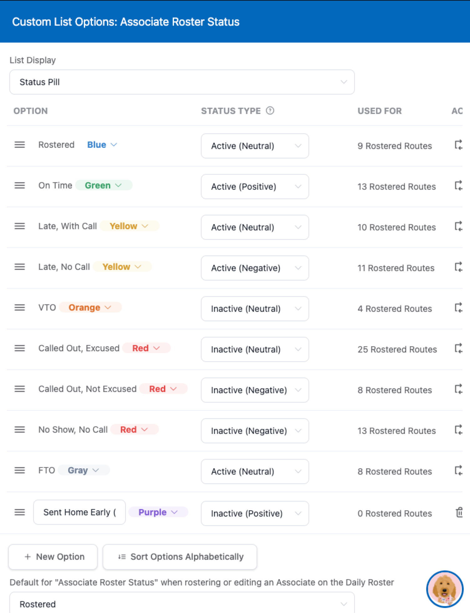Click the merge icon on On Time row
470x613 pixels.
[x=458, y=185]
